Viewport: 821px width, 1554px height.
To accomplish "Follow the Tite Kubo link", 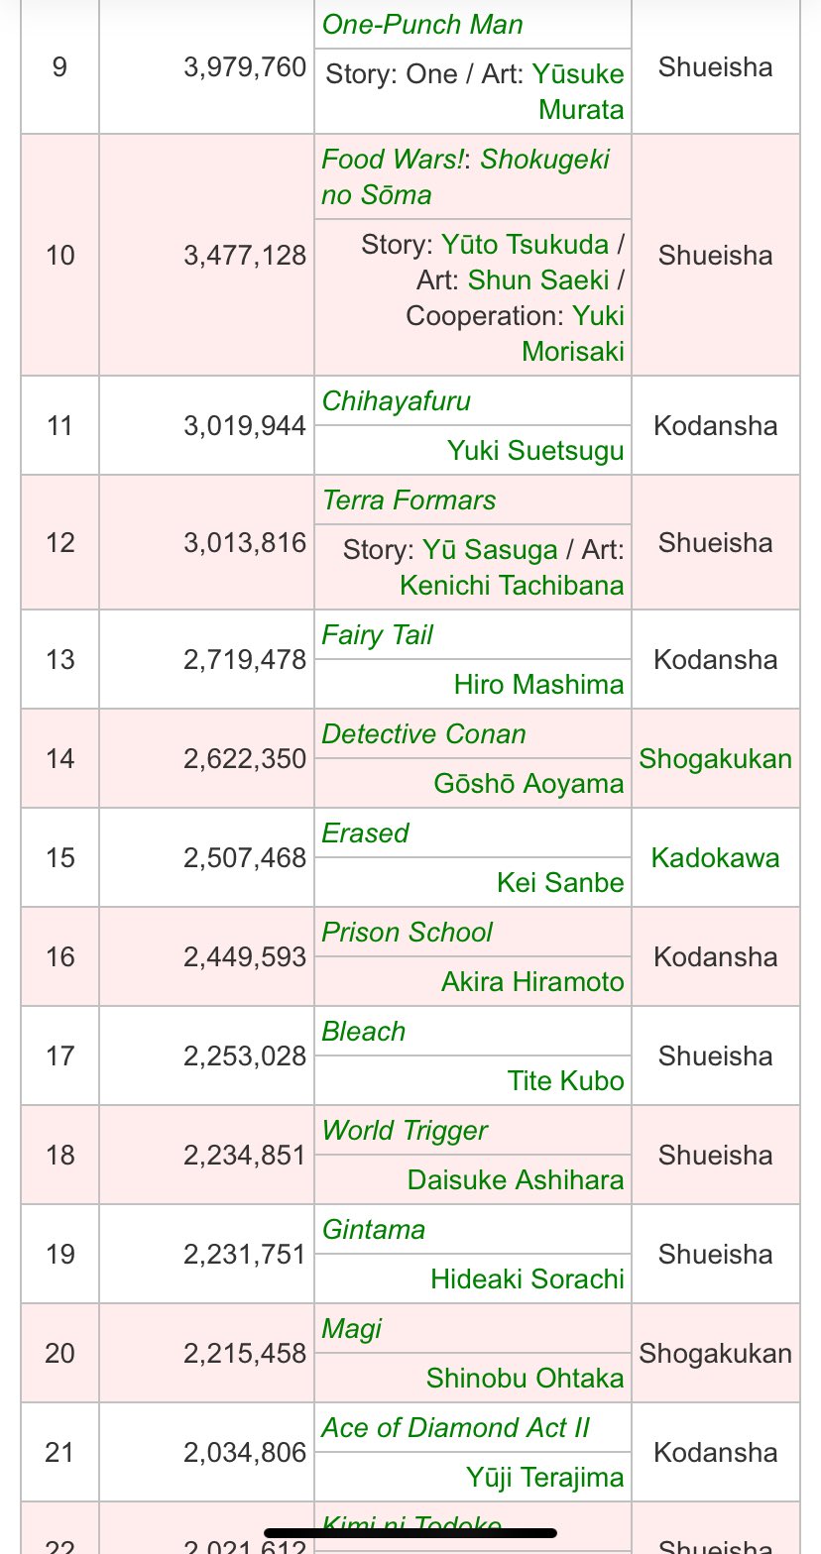I will 566,1080.
